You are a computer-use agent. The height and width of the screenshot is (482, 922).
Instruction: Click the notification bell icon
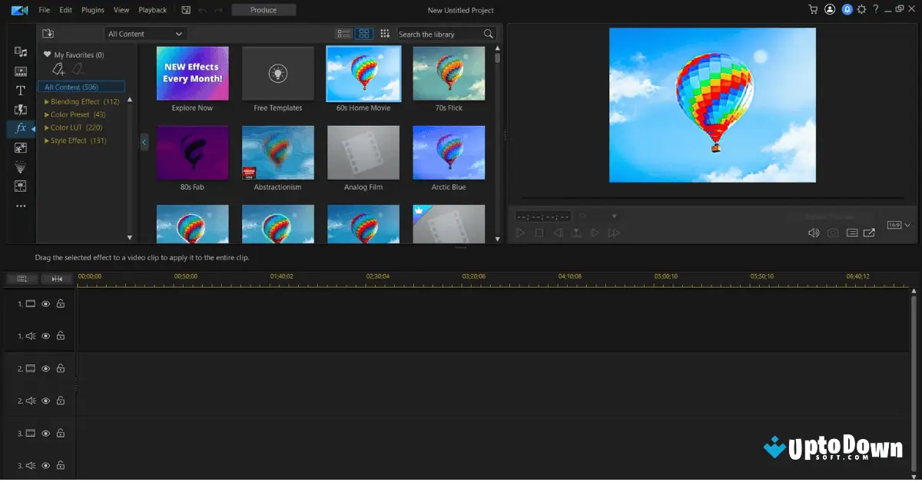coord(847,10)
